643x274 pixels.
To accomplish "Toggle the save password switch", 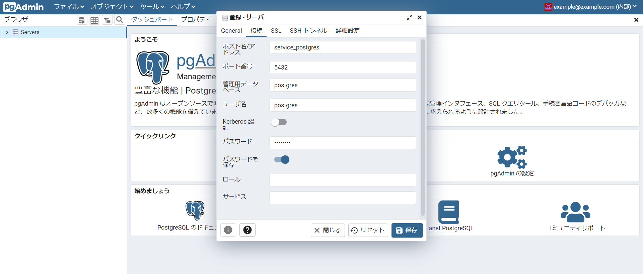I will click(282, 160).
